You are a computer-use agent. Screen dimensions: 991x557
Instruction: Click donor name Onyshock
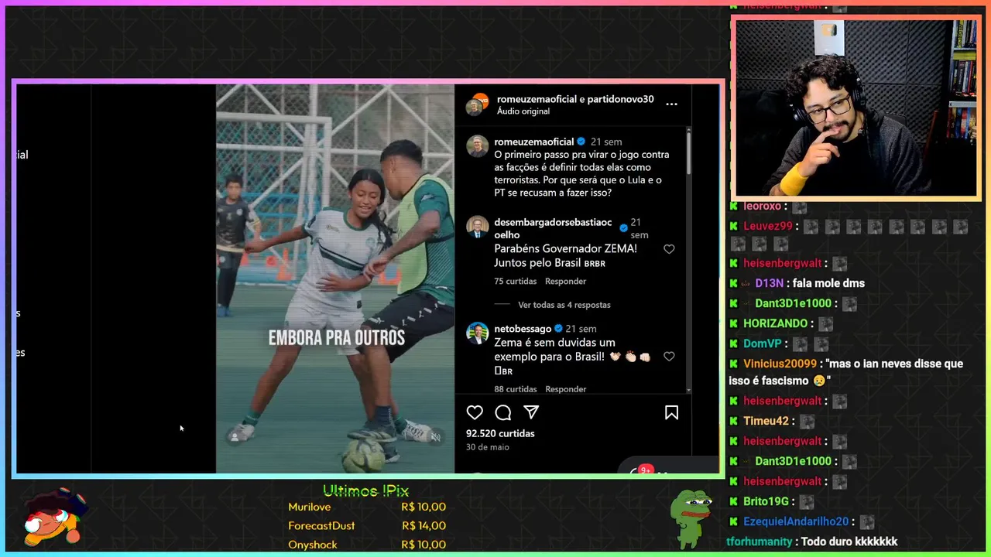(313, 545)
